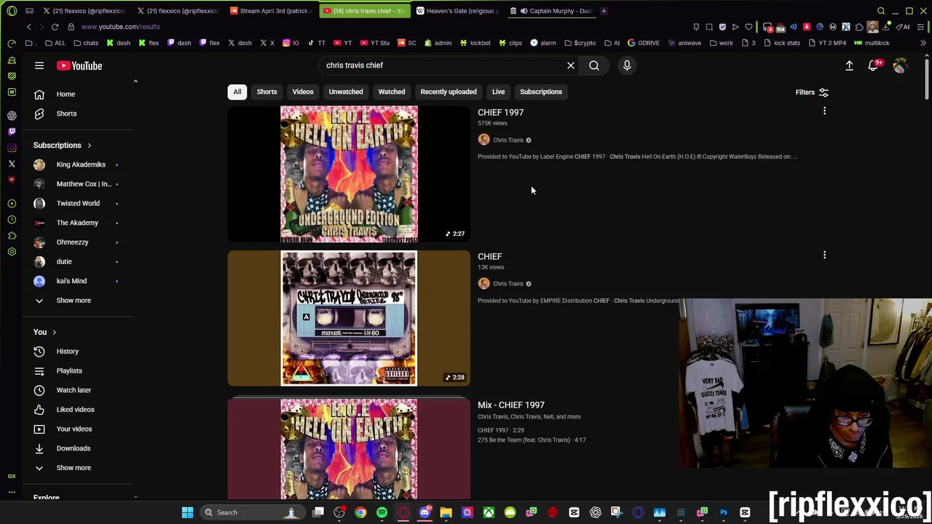This screenshot has width=932, height=524.
Task: Click the address bar URL
Action: [x=121, y=27]
